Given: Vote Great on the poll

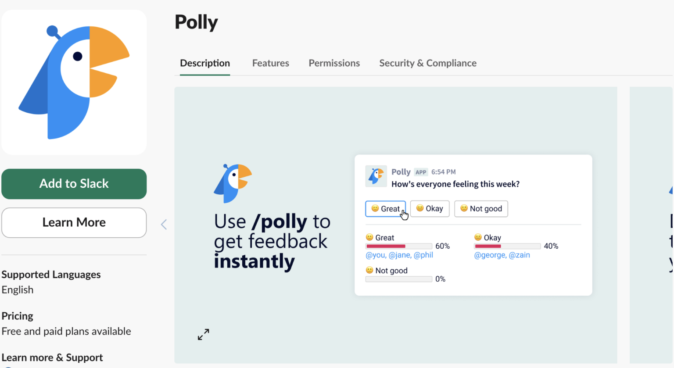Looking at the screenshot, I should (385, 208).
